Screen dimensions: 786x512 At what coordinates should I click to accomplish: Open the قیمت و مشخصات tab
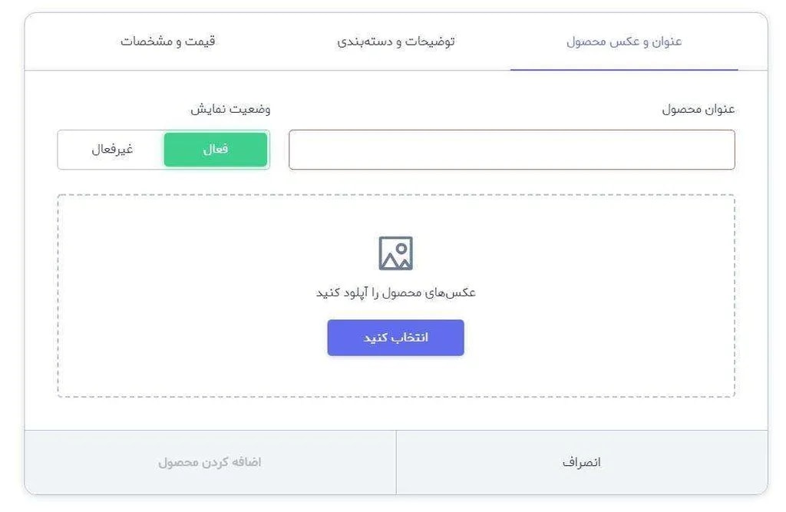pyautogui.click(x=168, y=41)
